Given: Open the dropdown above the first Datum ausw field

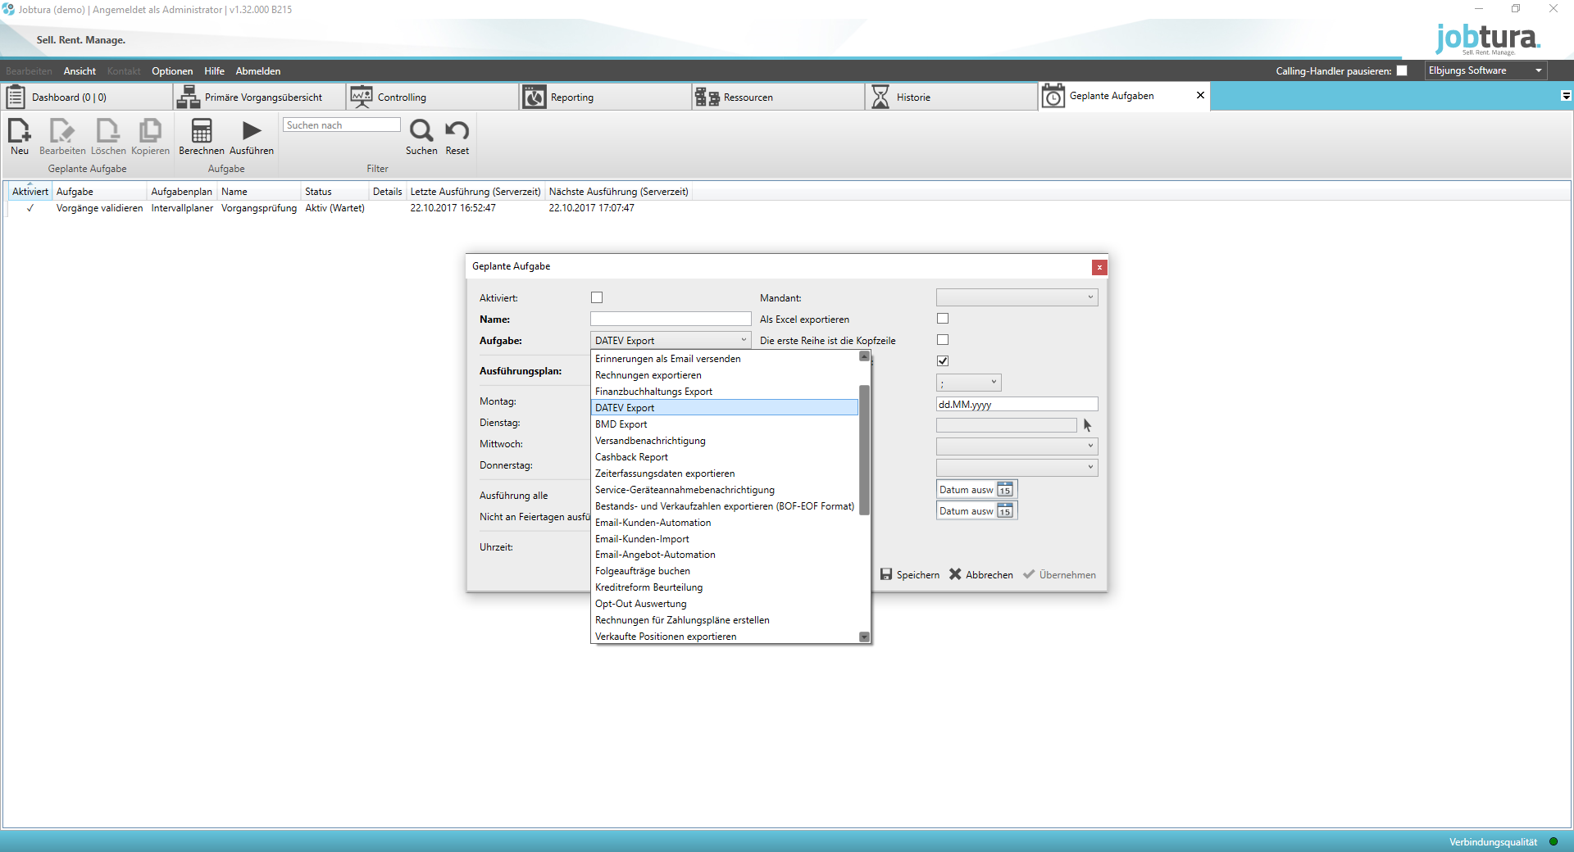Looking at the screenshot, I should coord(1017,468).
